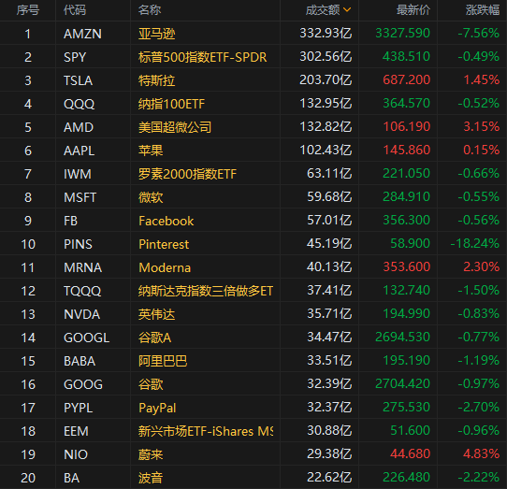Open the 亚马逊 stock name link
This screenshot has width=507, height=489.
(x=157, y=34)
